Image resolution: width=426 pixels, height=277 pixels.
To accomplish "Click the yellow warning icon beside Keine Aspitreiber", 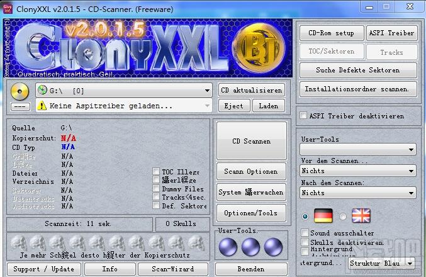I will 42,106.
